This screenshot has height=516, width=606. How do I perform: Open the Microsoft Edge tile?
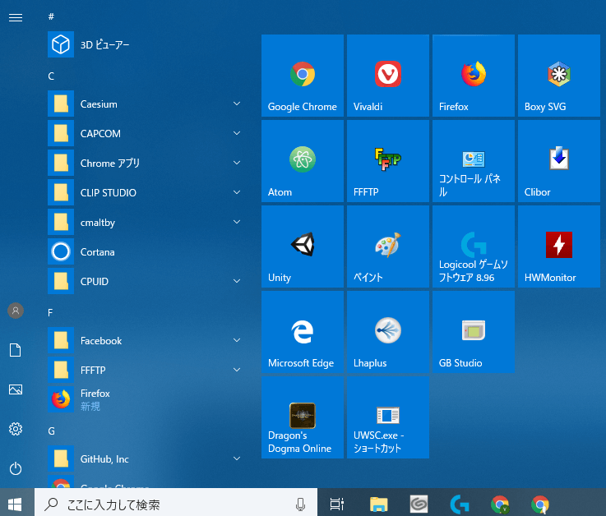coord(303,332)
